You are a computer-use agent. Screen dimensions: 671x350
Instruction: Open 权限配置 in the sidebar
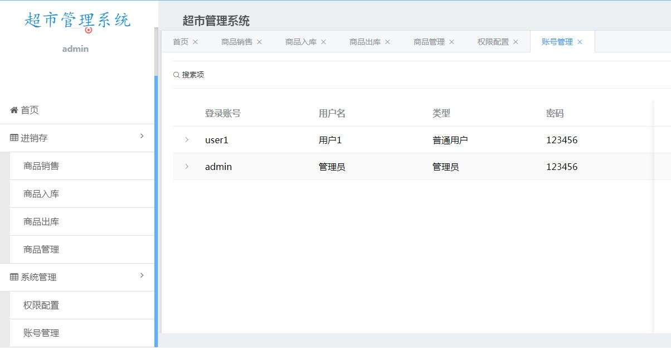click(82, 305)
